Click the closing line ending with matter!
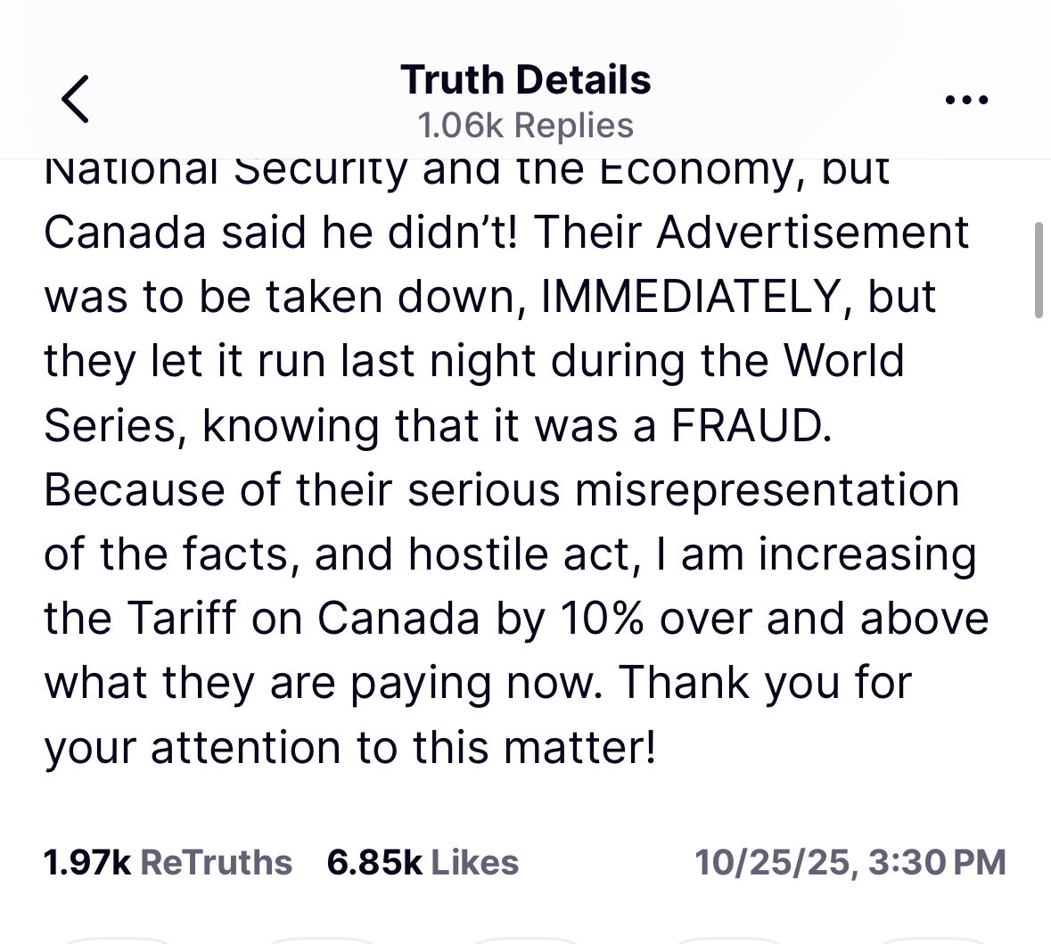 point(349,747)
